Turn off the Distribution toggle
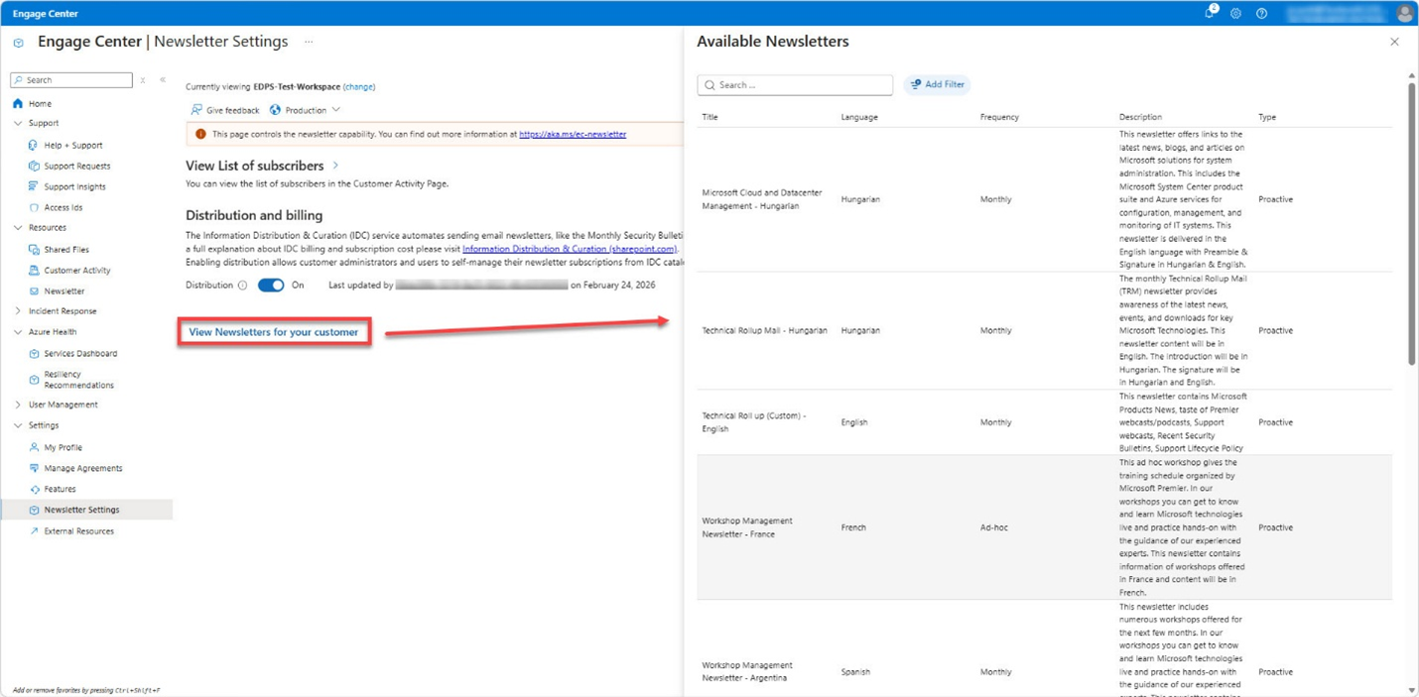 (x=271, y=286)
